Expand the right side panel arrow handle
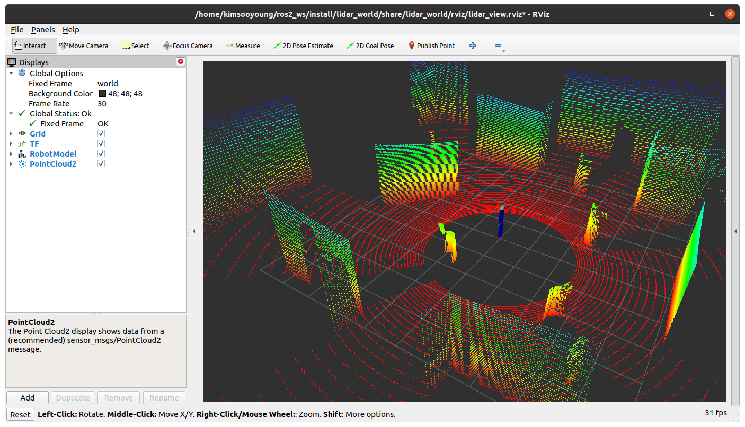The height and width of the screenshot is (427, 745). click(735, 231)
